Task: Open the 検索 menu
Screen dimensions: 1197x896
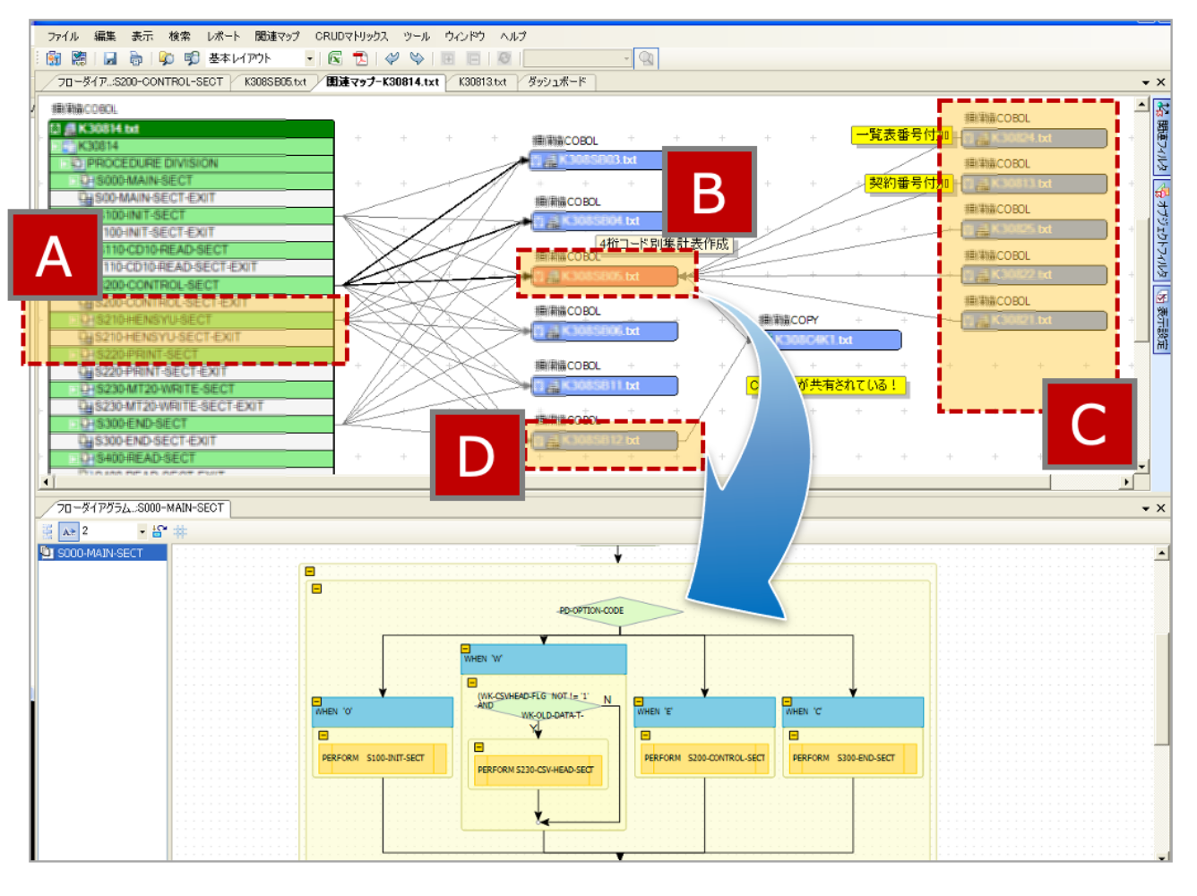Action: [179, 37]
